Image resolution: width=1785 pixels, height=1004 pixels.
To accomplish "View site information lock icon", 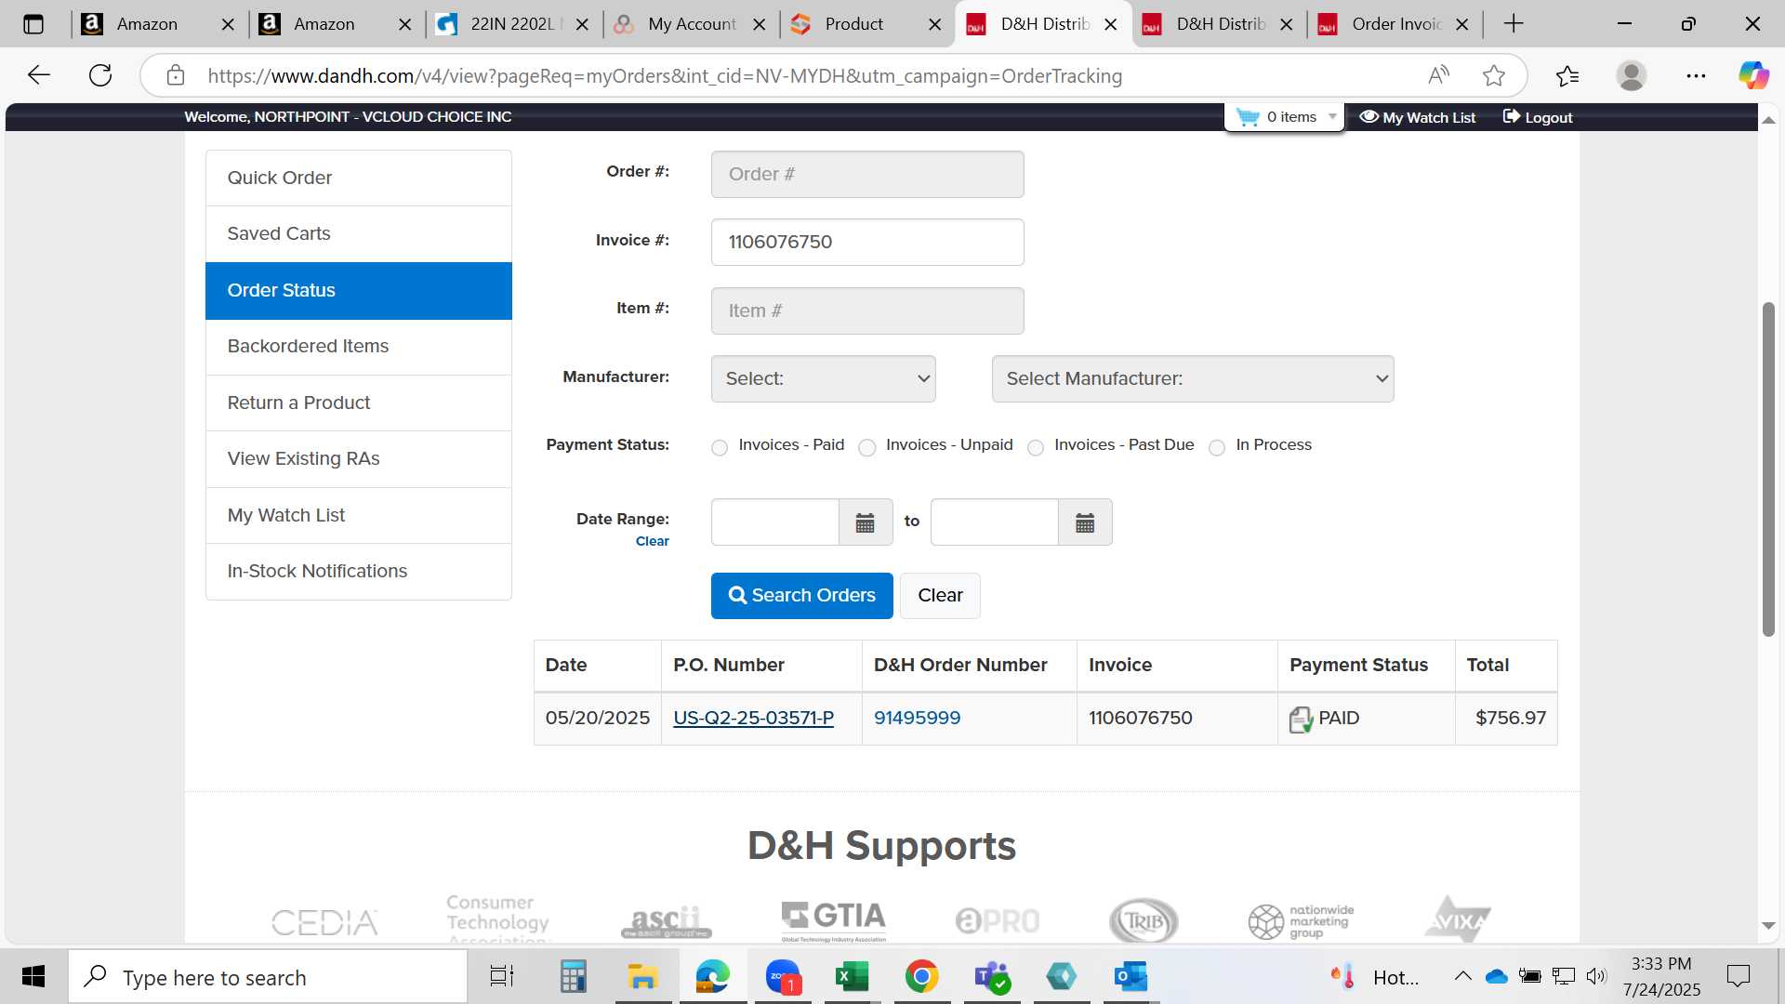I will pyautogui.click(x=176, y=75).
